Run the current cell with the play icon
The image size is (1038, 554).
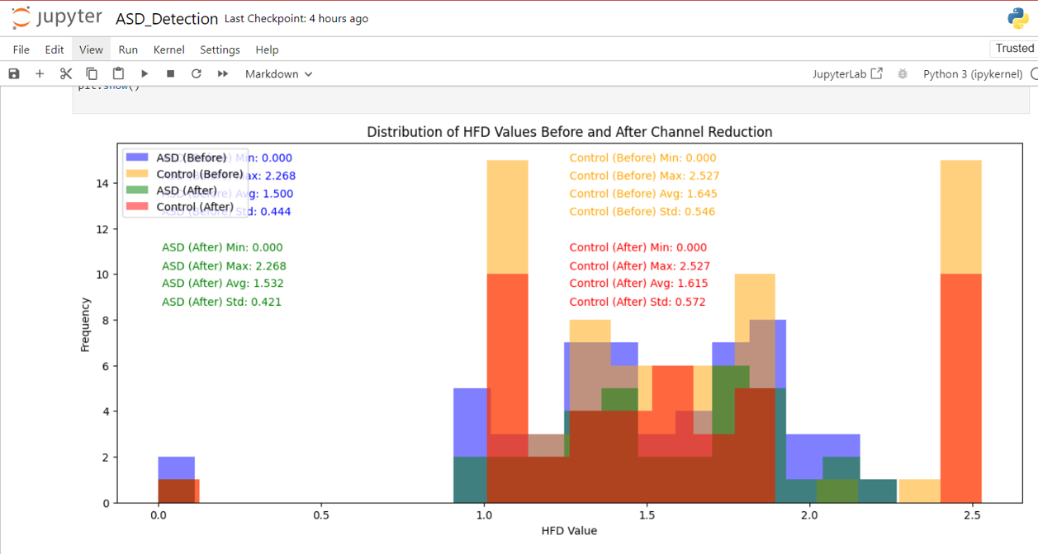(x=145, y=73)
